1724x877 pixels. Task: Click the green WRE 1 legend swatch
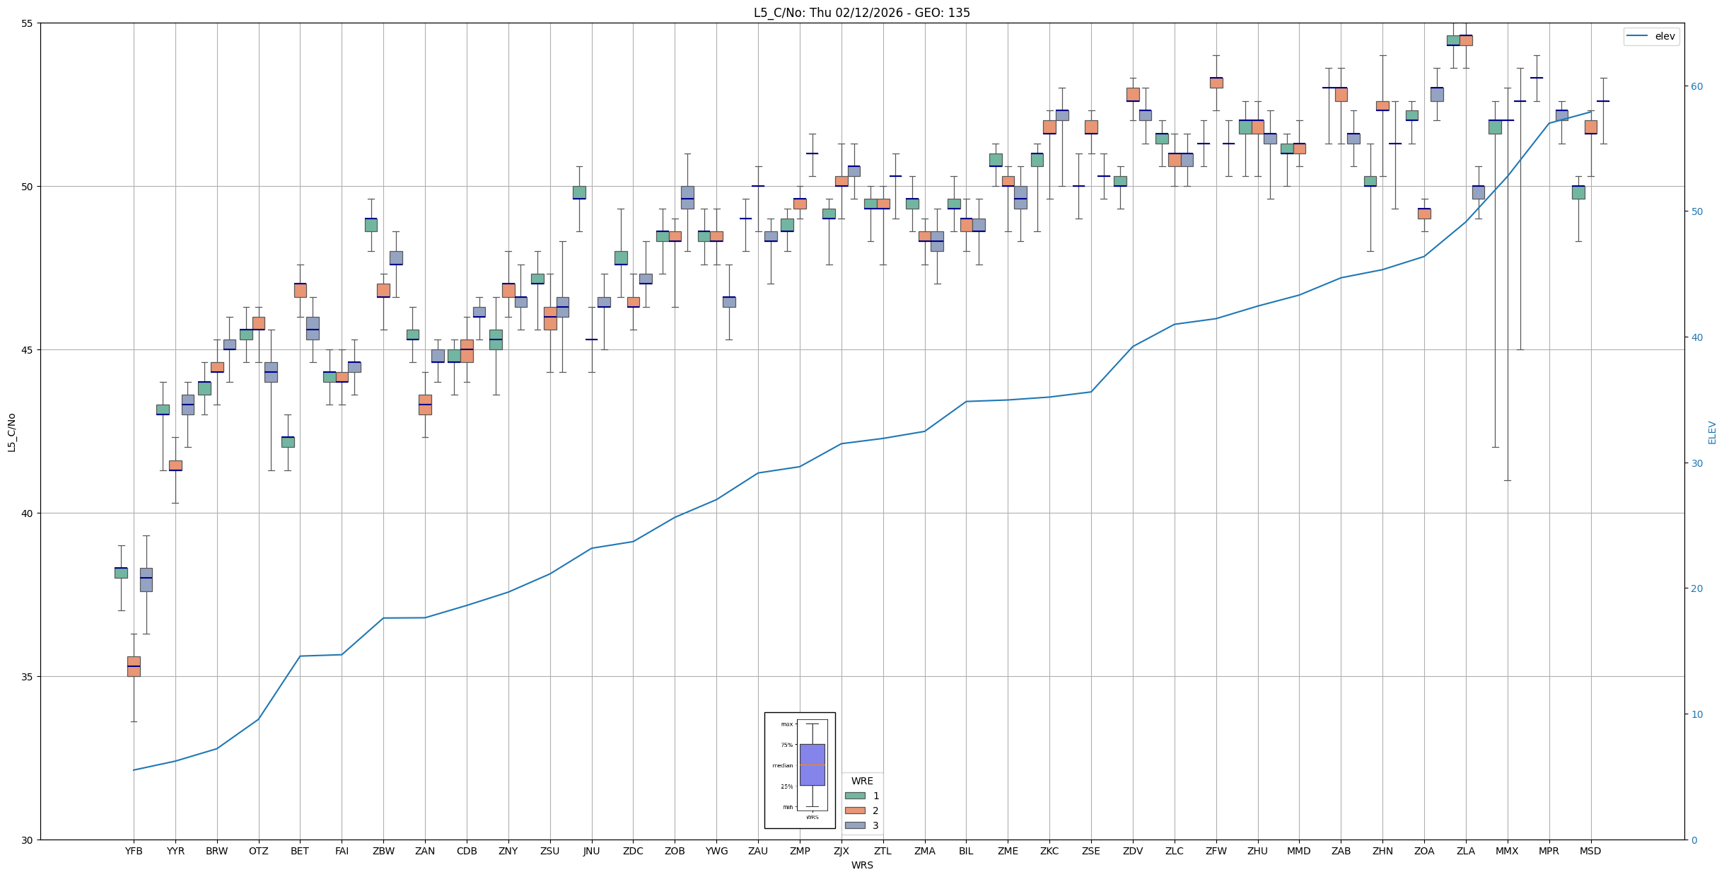855,796
